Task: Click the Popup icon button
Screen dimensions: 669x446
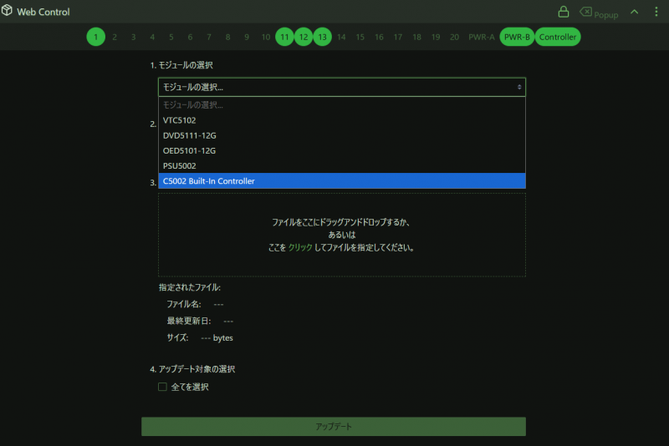Action: coord(599,13)
